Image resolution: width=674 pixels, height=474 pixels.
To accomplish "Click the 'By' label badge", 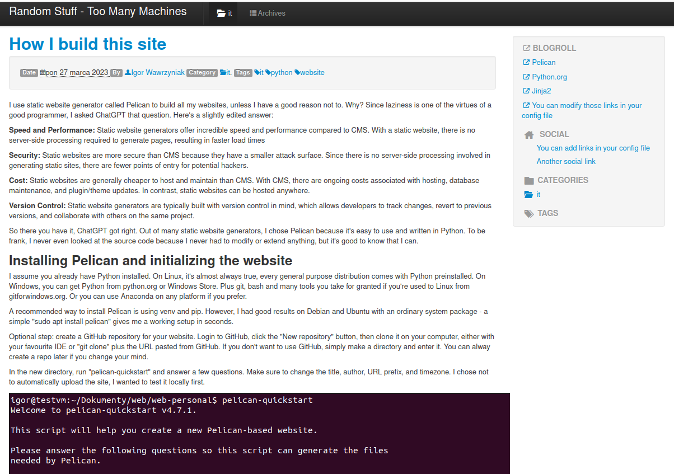I will tap(116, 73).
